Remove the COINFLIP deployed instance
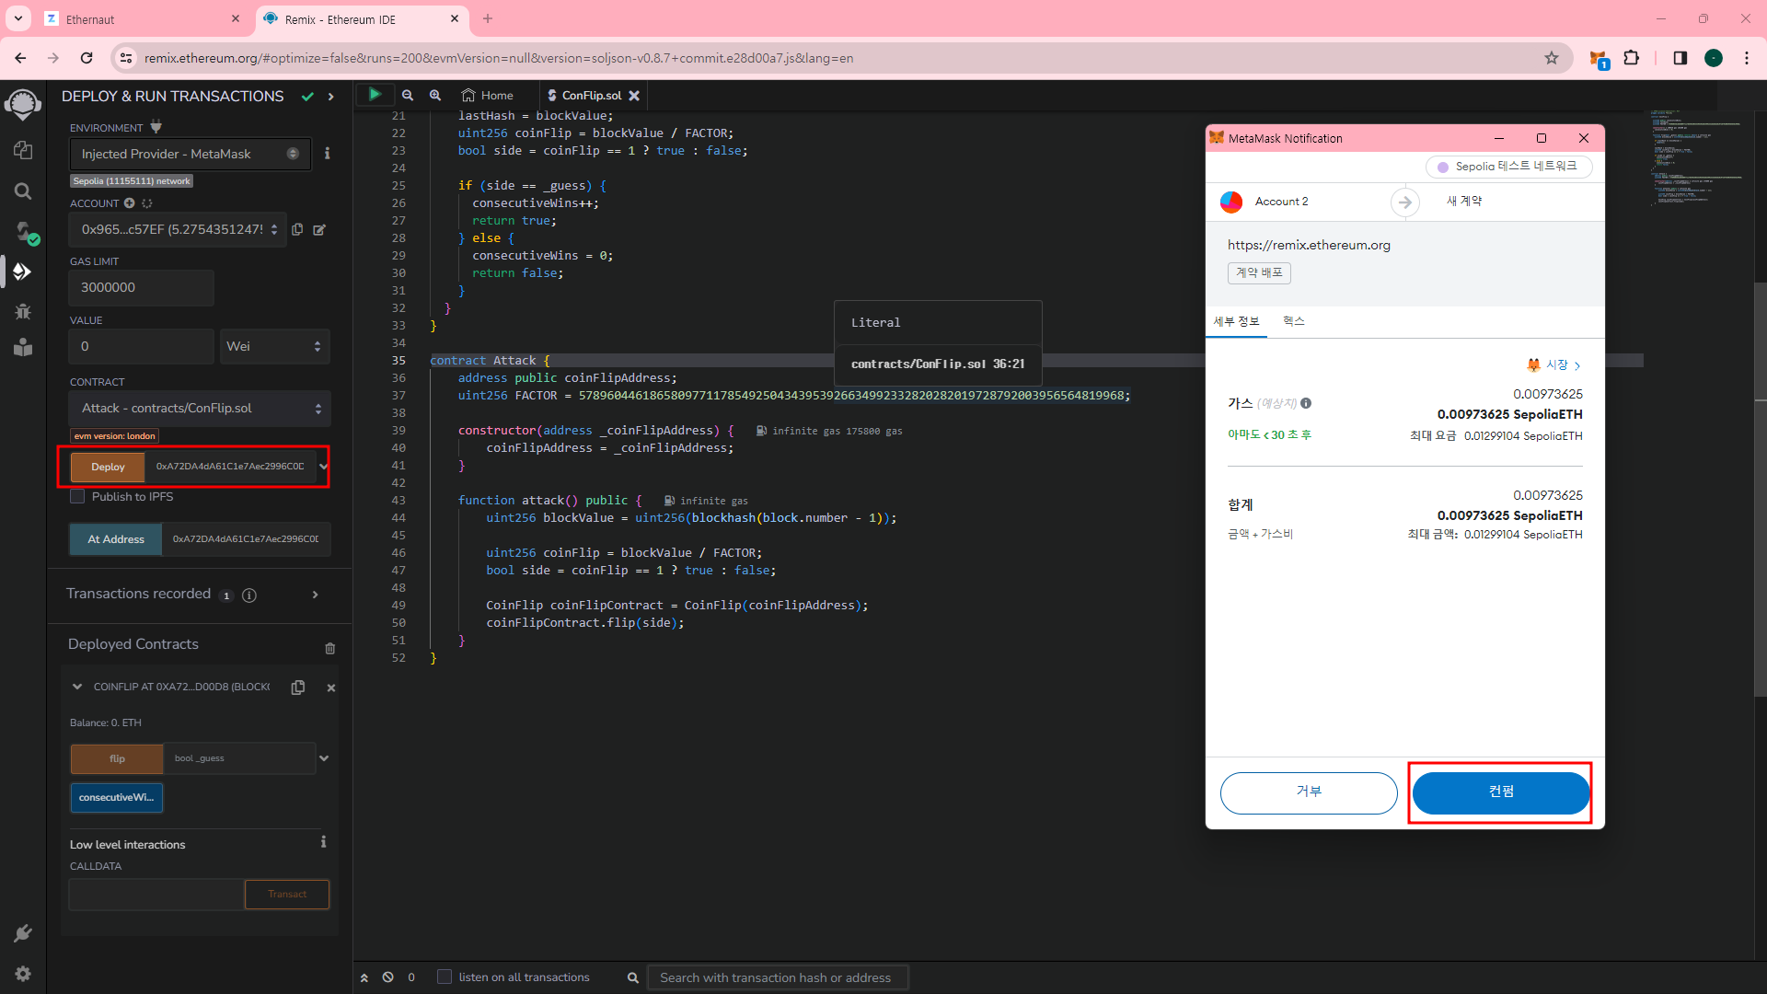The height and width of the screenshot is (994, 1767). pyautogui.click(x=330, y=688)
